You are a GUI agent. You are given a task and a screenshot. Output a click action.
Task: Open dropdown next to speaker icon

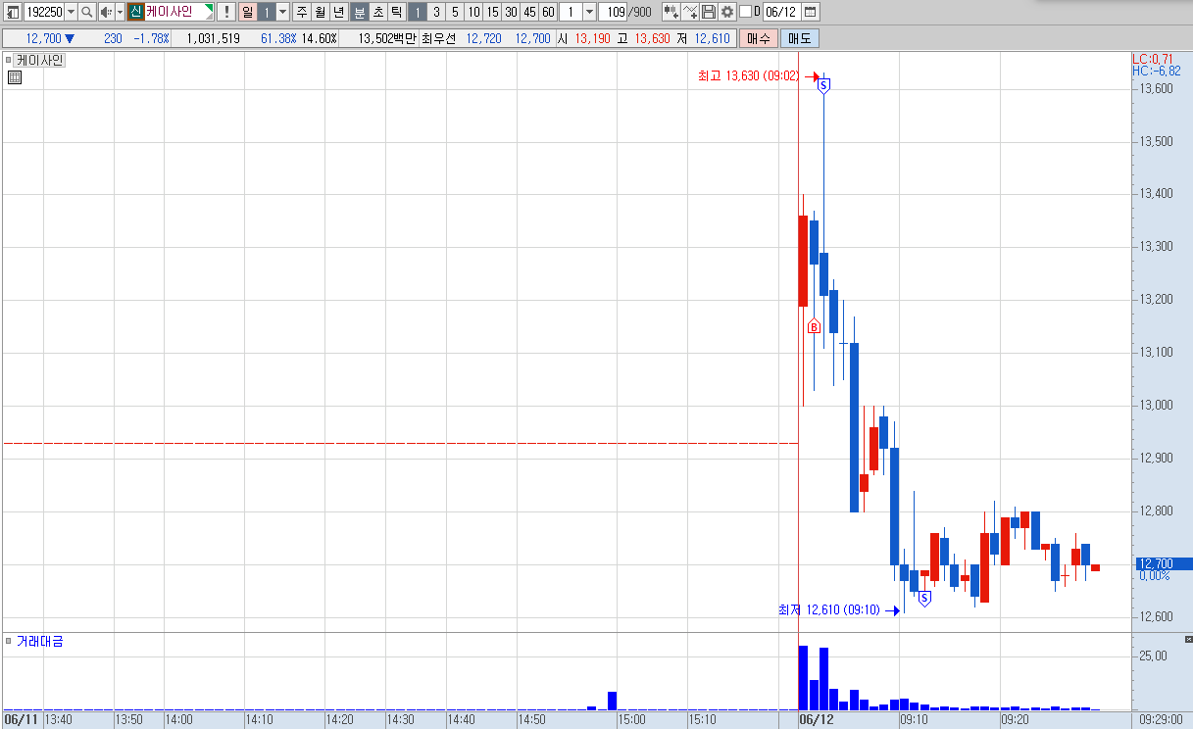coord(120,12)
